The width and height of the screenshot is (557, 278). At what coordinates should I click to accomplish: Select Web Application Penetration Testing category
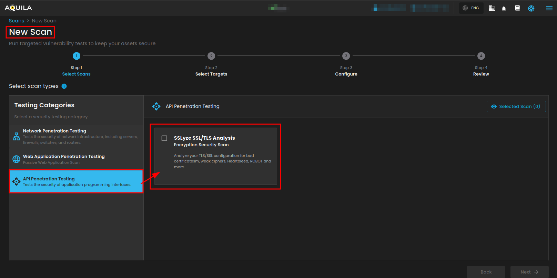click(x=76, y=159)
